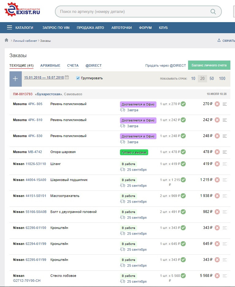Expand details menu for 44004-15A00 row
This screenshot has height=287, width=235.
point(225,180)
